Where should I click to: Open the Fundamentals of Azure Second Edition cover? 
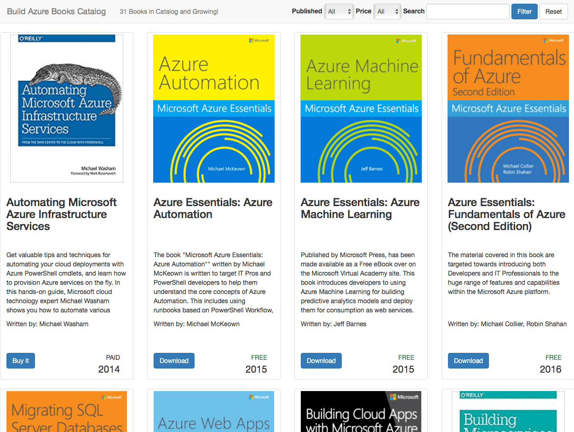[508, 109]
